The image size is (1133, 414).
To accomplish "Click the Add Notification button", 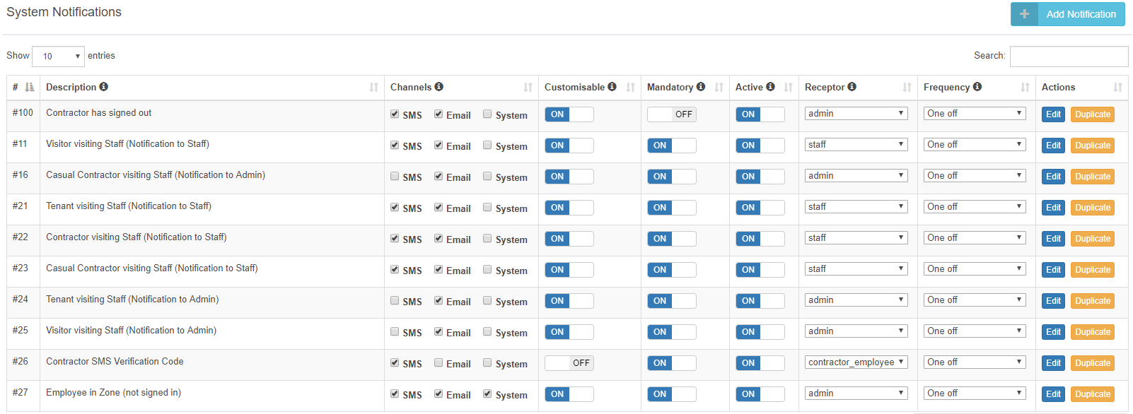I will point(1067,14).
